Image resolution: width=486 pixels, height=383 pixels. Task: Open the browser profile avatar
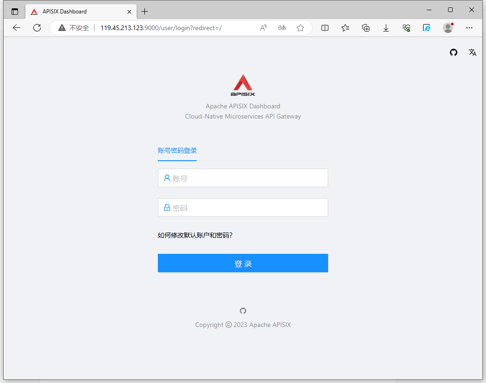pyautogui.click(x=448, y=28)
